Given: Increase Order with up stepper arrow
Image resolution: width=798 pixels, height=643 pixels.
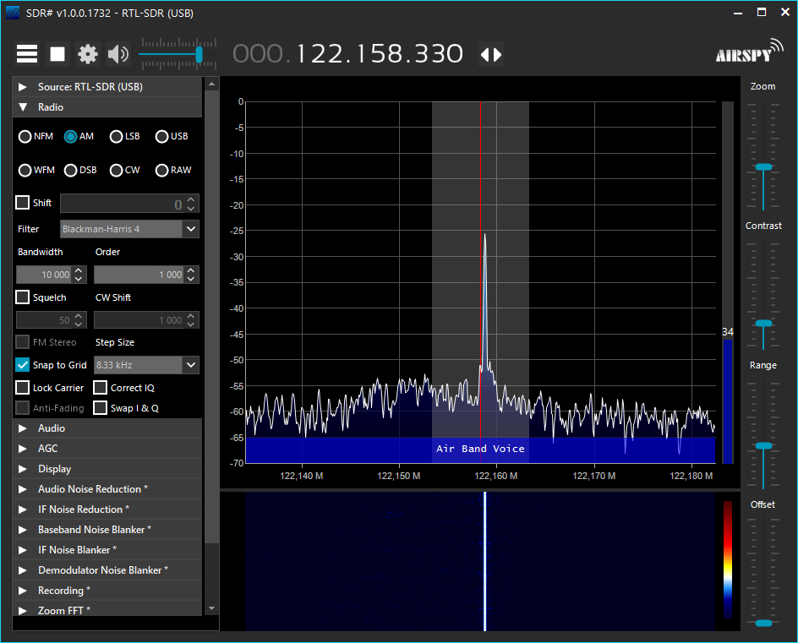Looking at the screenshot, I should 191,270.
